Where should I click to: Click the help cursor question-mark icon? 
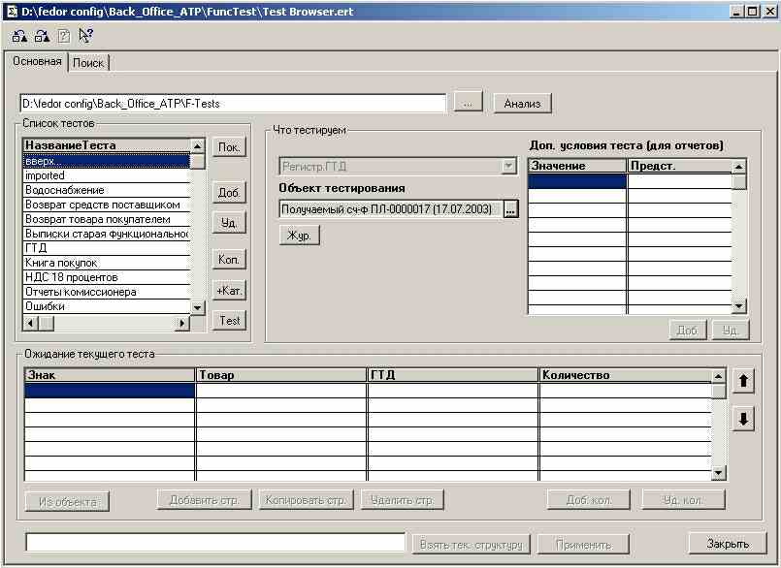[84, 37]
